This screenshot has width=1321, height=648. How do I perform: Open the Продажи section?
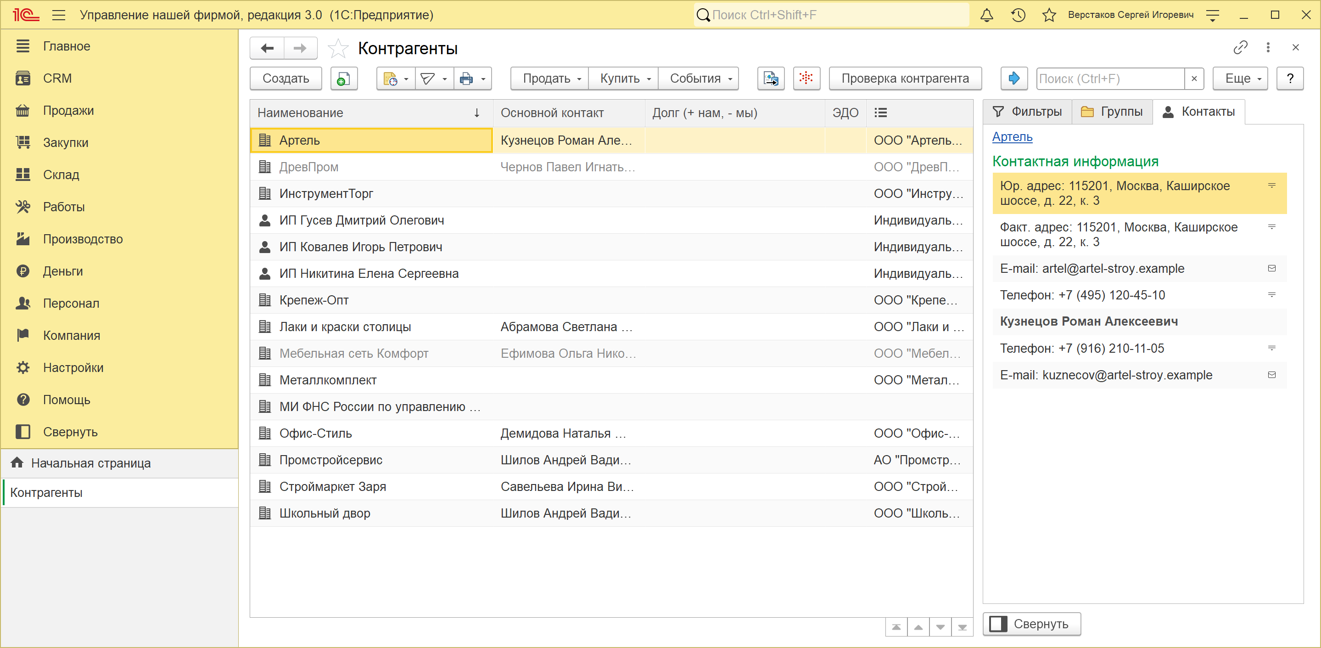coord(119,110)
